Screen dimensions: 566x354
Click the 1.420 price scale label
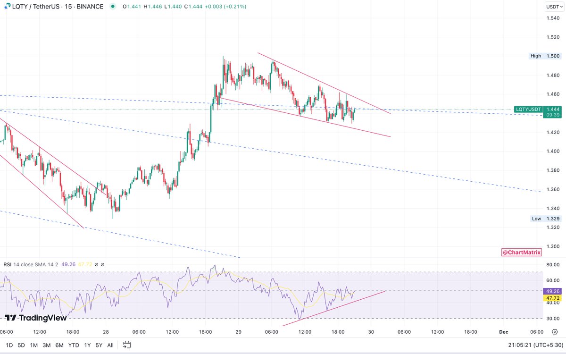click(553, 132)
